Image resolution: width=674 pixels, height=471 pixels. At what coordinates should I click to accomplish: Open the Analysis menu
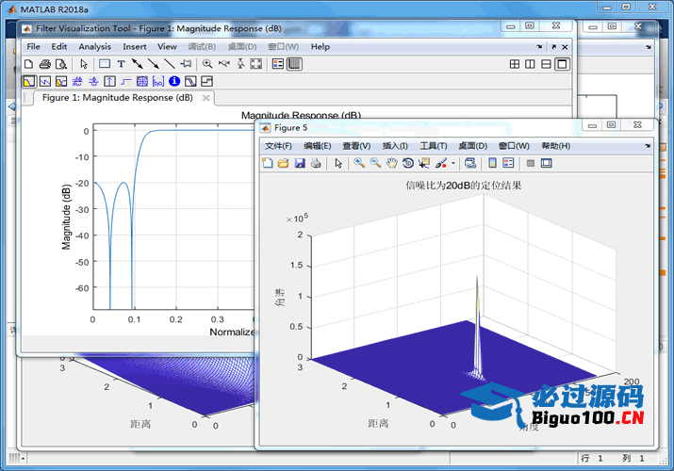[94, 46]
